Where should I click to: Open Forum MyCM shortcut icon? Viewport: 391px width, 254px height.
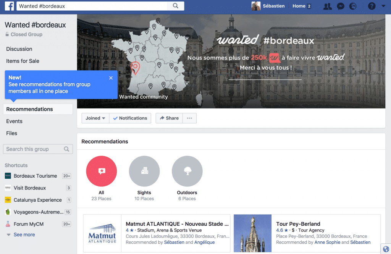[x=8, y=224]
